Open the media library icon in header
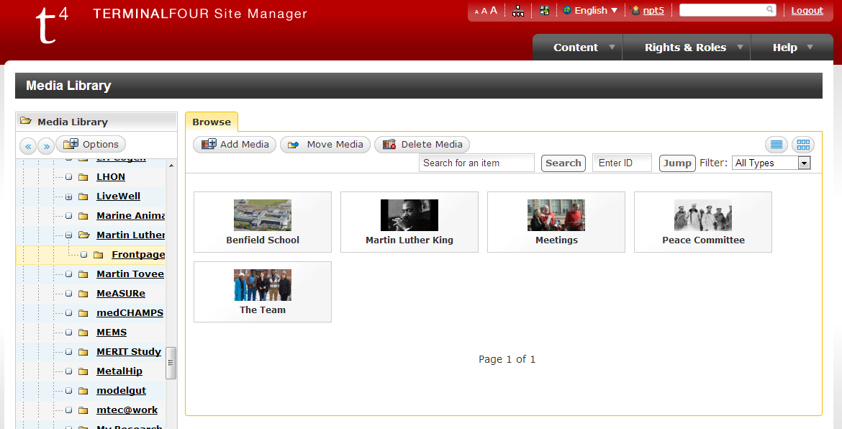Image resolution: width=842 pixels, height=429 pixels. tap(544, 11)
